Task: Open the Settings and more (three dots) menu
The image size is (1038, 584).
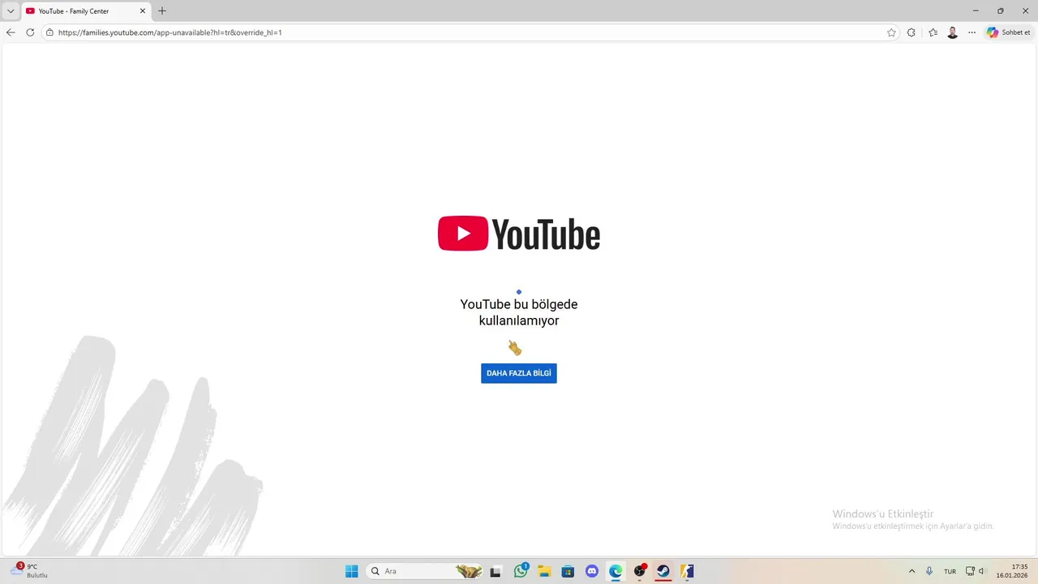Action: [x=972, y=32]
